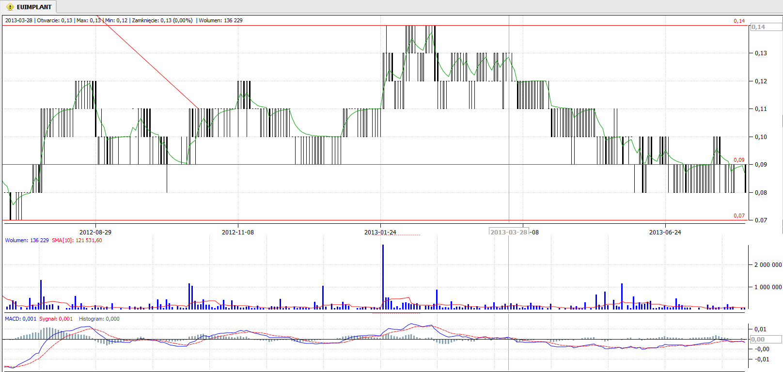Click the tallest volume bar near 2013-01-24
The width and height of the screenshot is (783, 372).
click(383, 277)
